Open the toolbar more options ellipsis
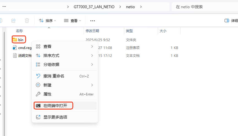 [93, 21]
